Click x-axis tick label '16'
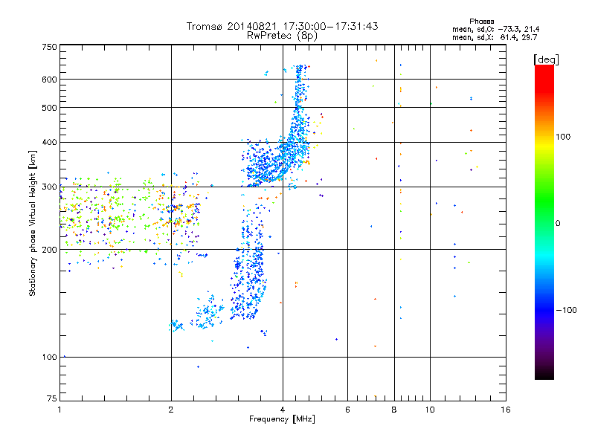This screenshot has width=595, height=446. point(506,410)
